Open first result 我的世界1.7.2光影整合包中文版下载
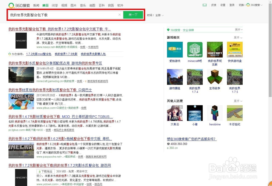 point(60,29)
